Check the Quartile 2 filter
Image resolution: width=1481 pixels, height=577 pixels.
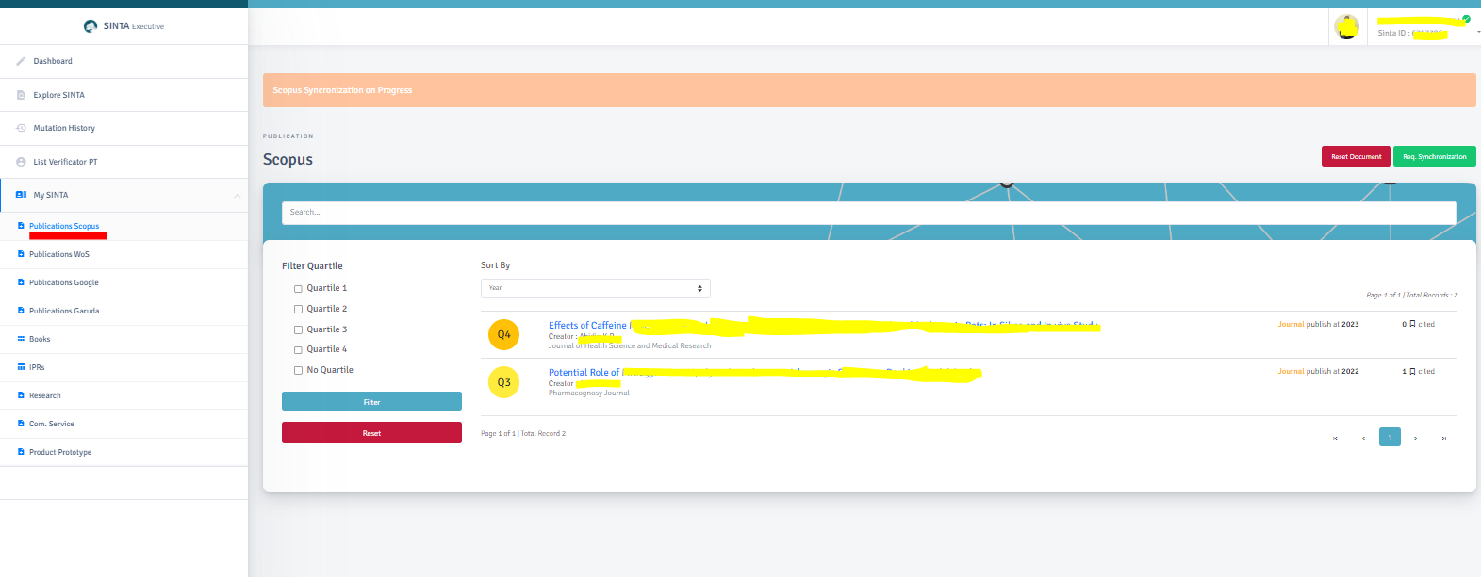(x=298, y=309)
